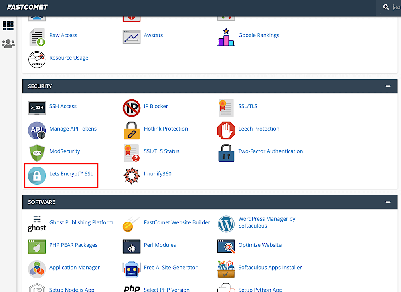
Task: Open the Awstats chart icon
Action: [132, 37]
